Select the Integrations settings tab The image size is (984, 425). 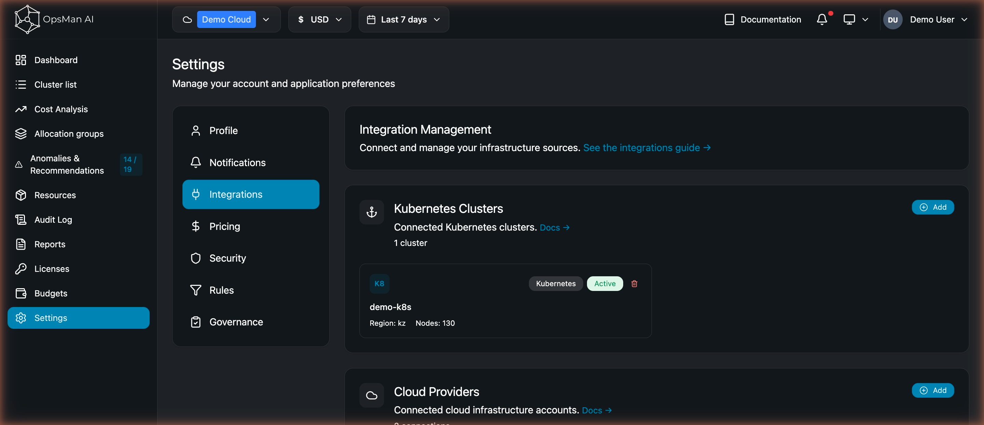(x=250, y=194)
